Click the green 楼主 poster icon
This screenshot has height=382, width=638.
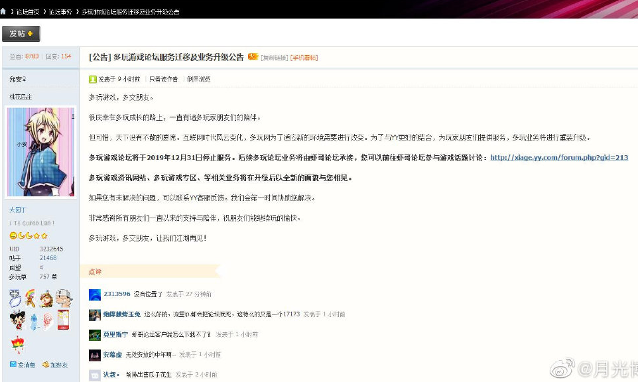pos(93,80)
